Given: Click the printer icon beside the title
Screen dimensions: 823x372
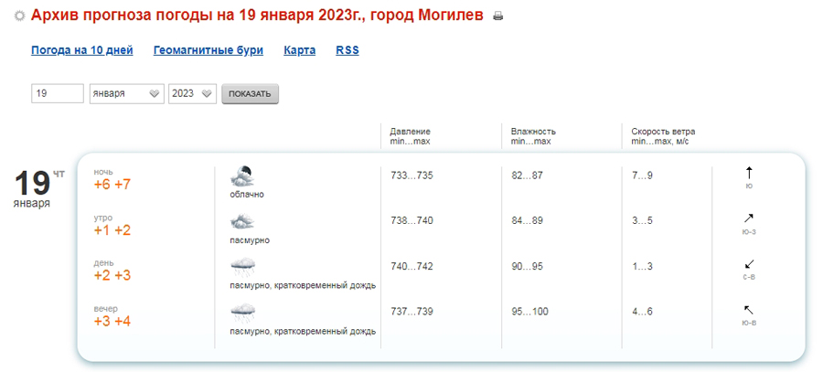Looking at the screenshot, I should tap(497, 16).
